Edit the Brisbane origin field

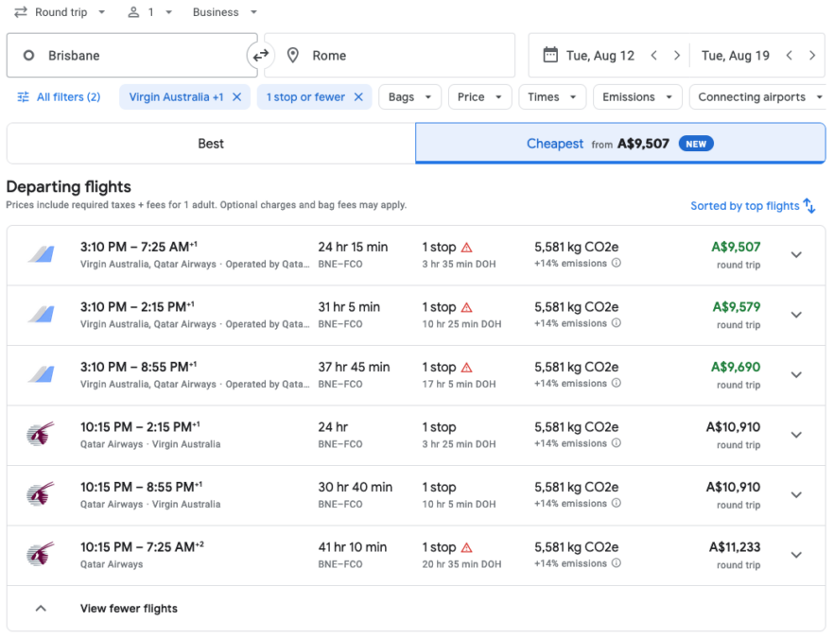(132, 55)
